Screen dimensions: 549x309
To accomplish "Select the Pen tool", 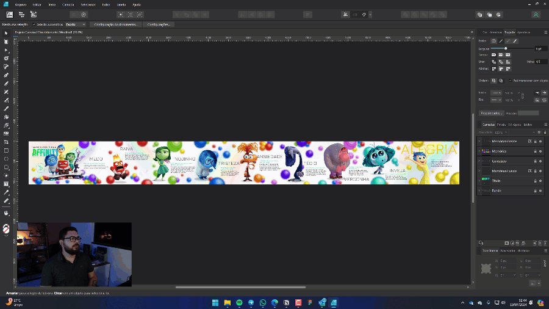I will 6,75.
